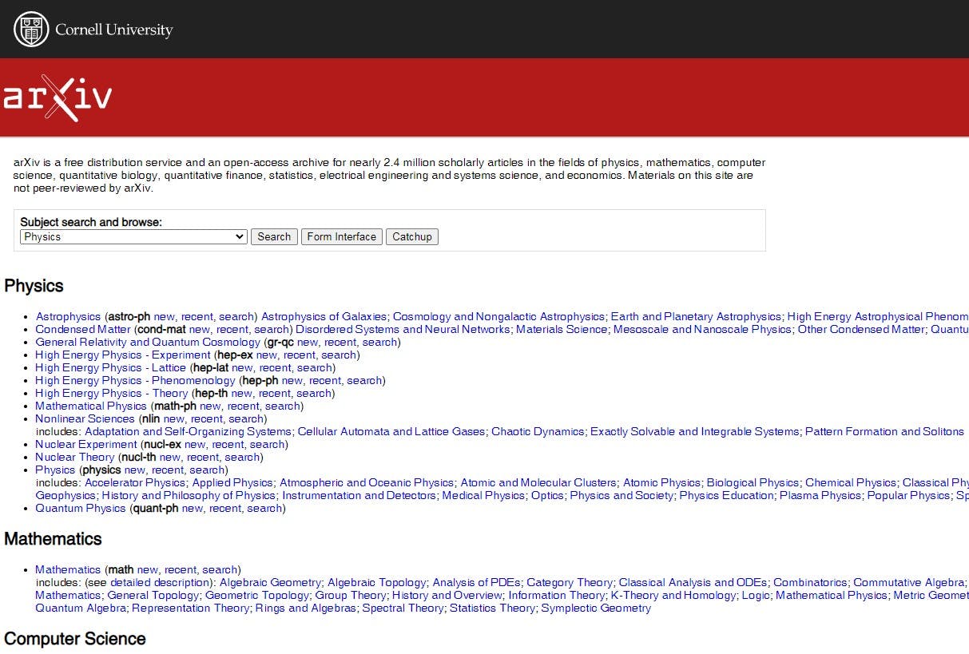Open Adaptation and Self-Organizing Systems link
The image size is (969, 654).
[188, 432]
